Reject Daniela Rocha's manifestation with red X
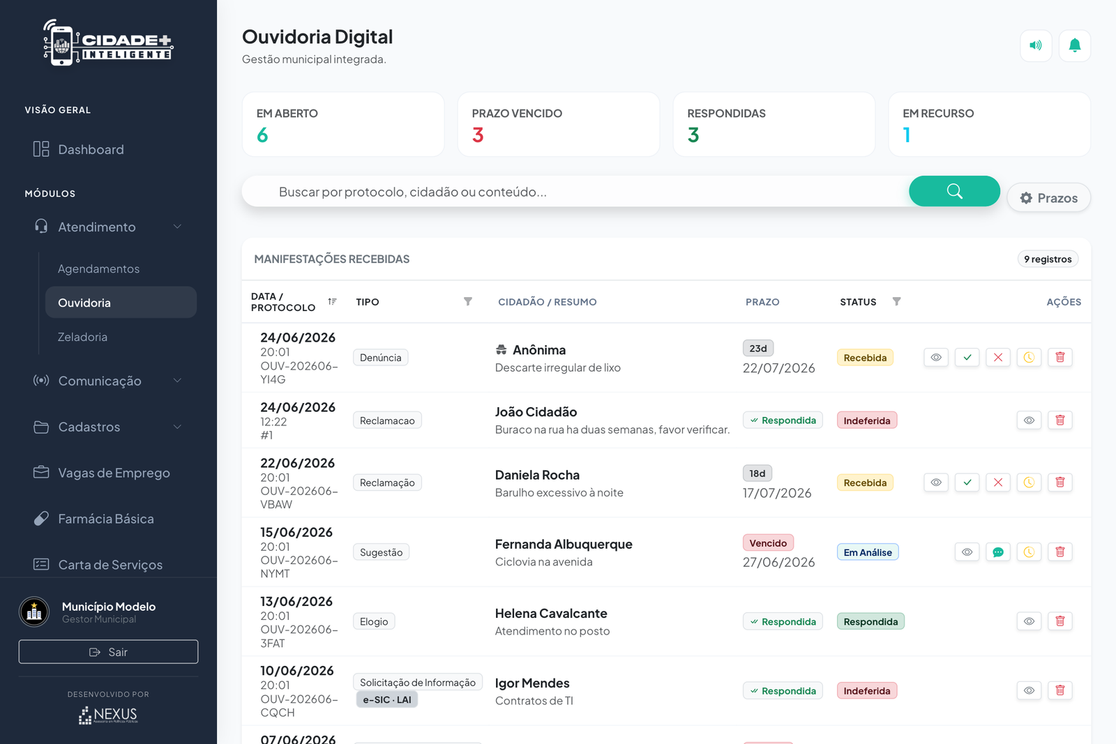1116x744 pixels. click(x=998, y=483)
